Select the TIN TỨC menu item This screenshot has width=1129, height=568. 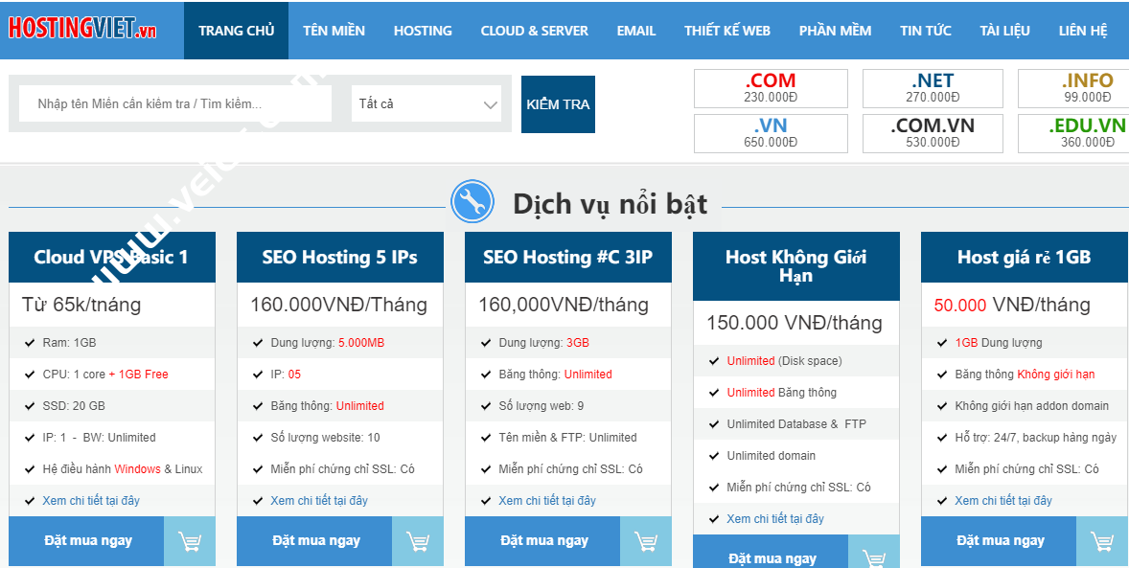925,30
